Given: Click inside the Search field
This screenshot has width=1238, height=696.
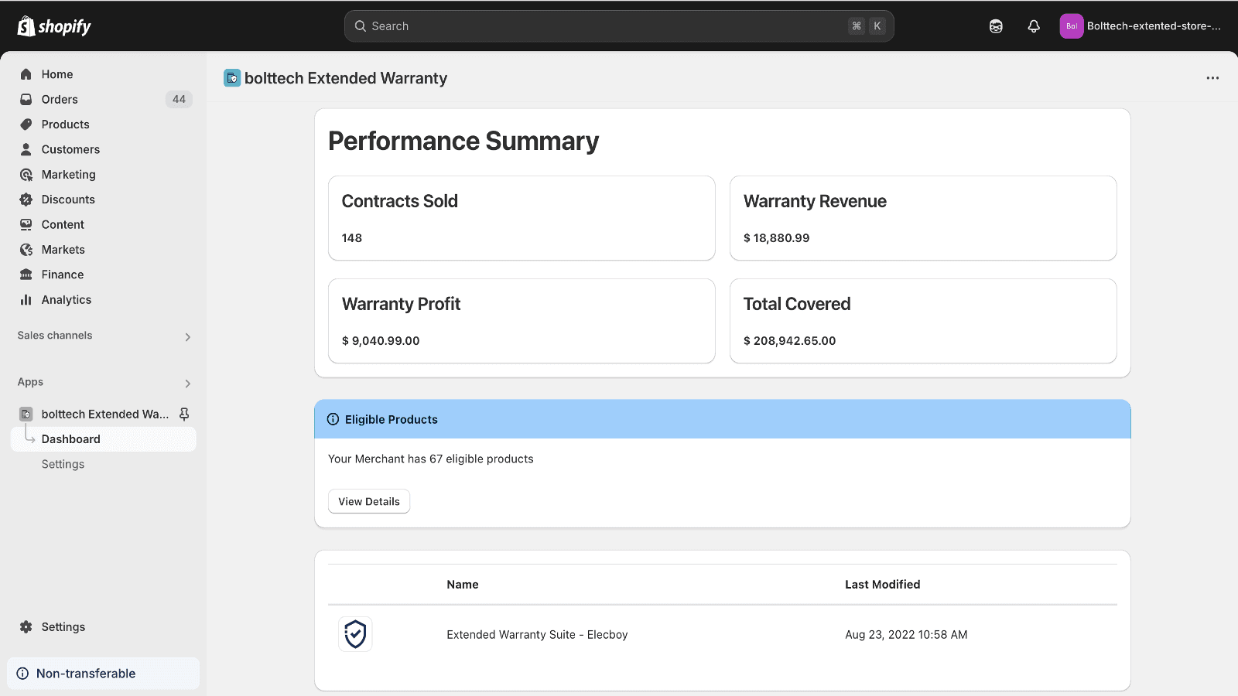Looking at the screenshot, I should pyautogui.click(x=619, y=26).
